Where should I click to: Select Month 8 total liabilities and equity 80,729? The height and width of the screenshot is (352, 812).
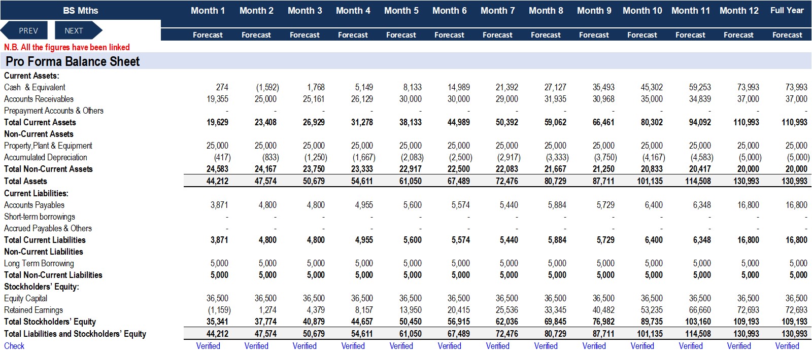click(555, 334)
